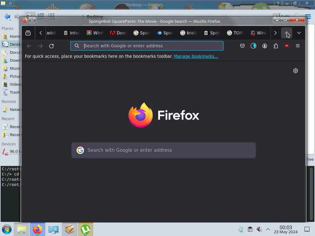The height and width of the screenshot is (236, 315).
Task: Open Downloads in Dolphin Places sidebar
Action: pos(11,61)
